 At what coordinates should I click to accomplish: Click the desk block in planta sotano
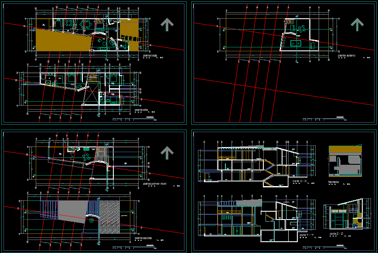tap(295, 44)
